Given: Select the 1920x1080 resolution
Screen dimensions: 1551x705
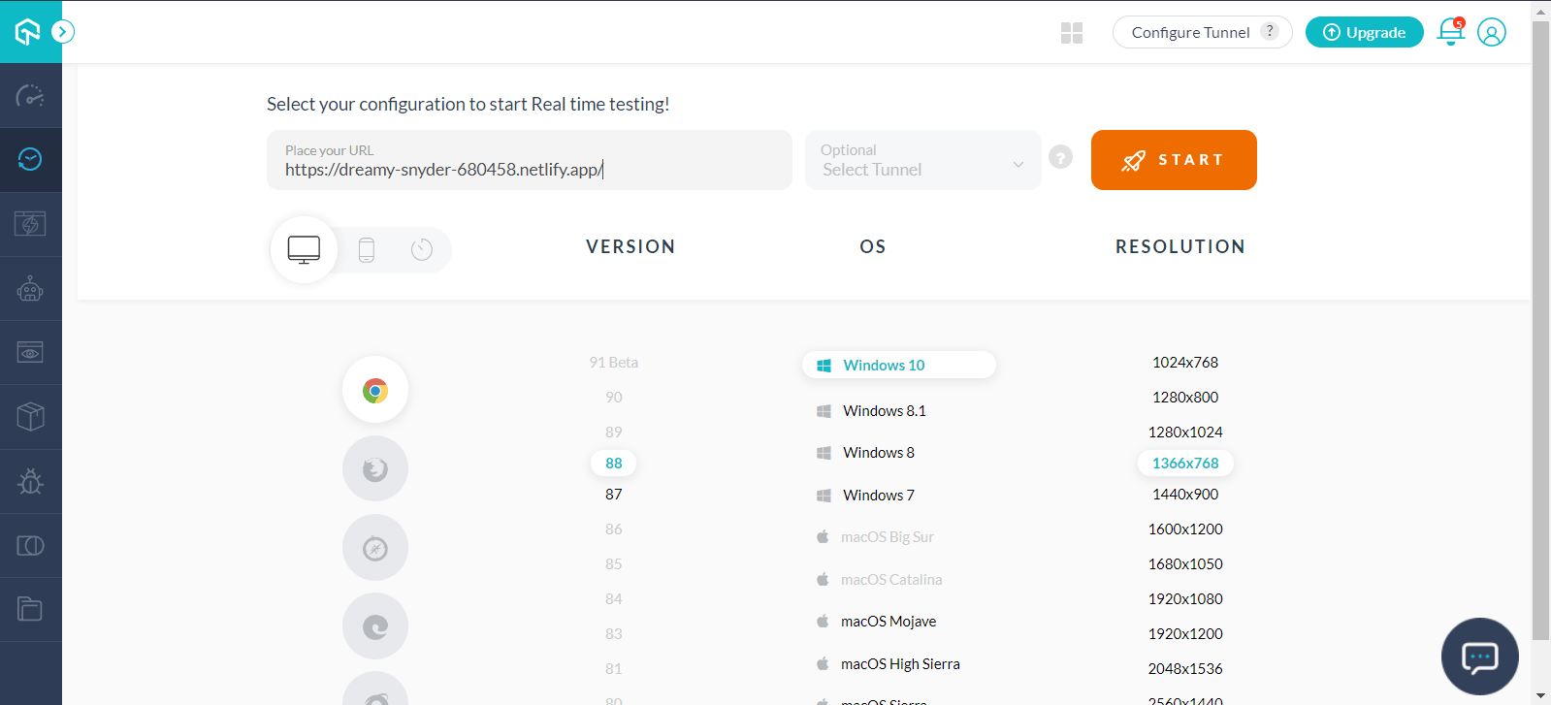Looking at the screenshot, I should coord(1184,599).
